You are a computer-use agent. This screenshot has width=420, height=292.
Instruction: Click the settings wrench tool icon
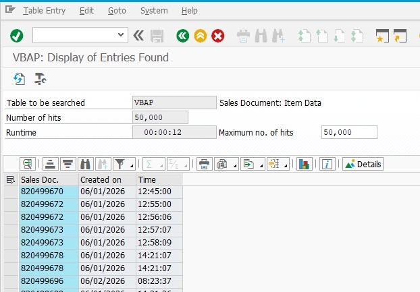coord(41,79)
